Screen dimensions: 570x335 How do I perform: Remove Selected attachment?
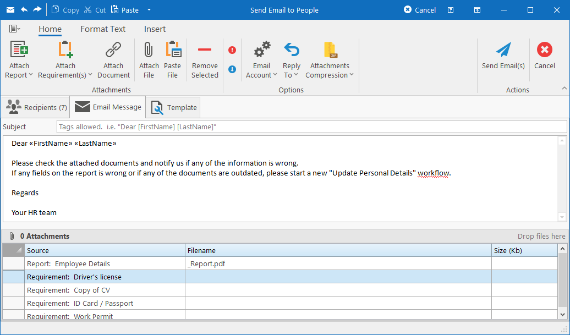pyautogui.click(x=205, y=59)
